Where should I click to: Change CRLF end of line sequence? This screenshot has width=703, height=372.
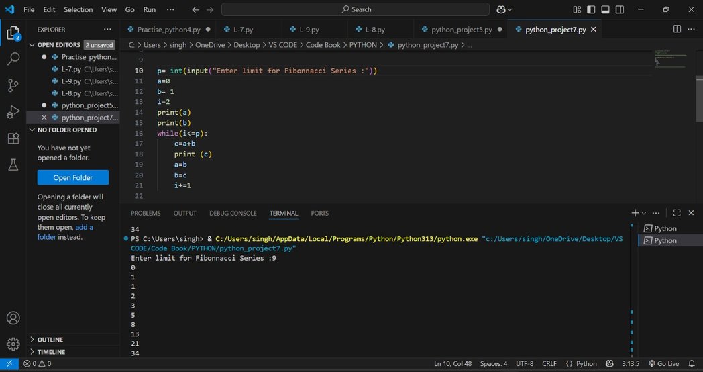[549, 363]
